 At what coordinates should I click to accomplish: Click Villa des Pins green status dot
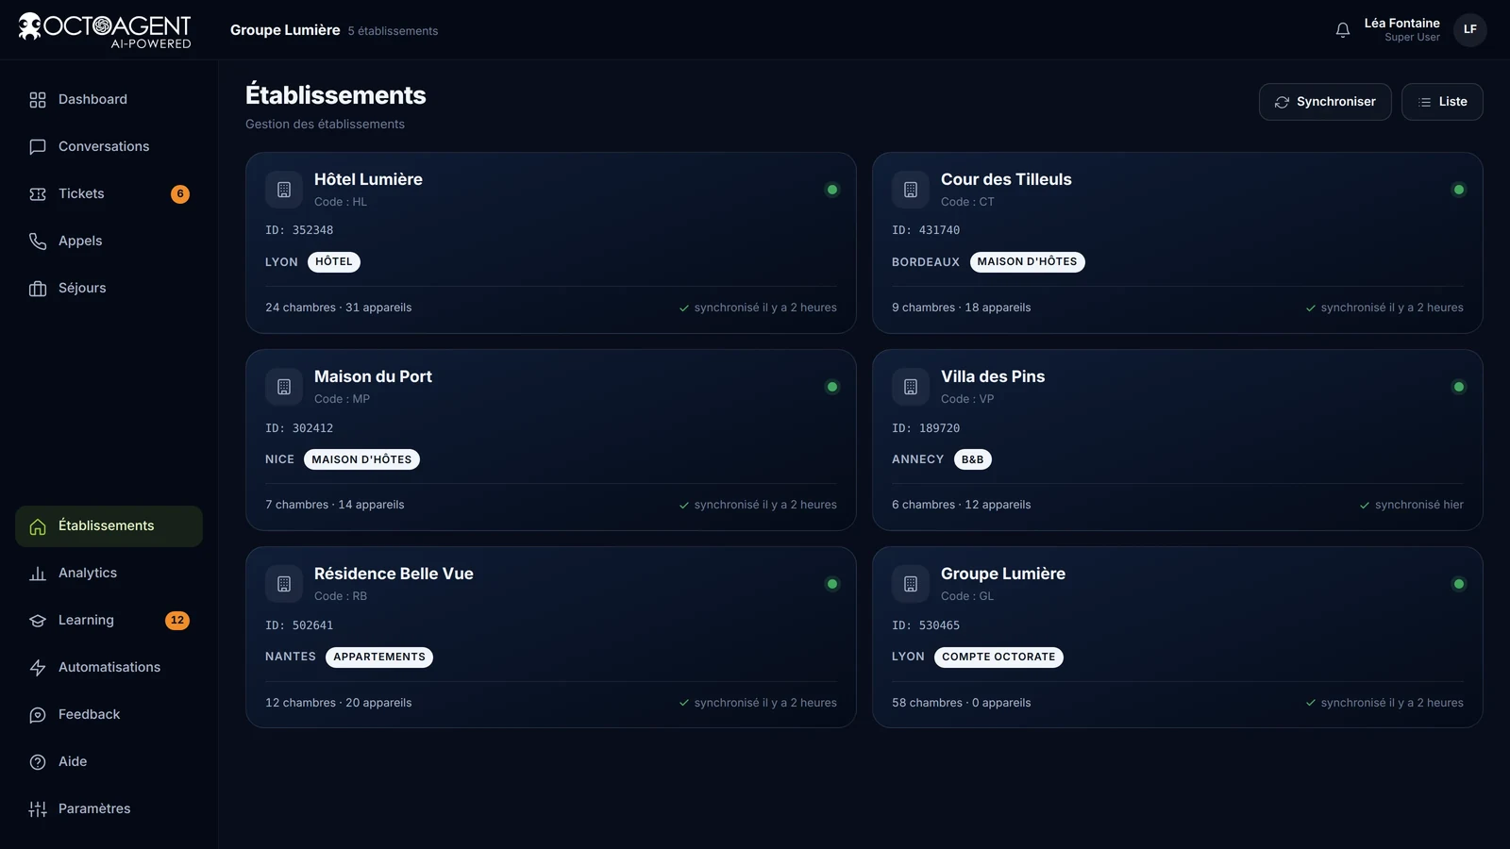click(x=1459, y=387)
